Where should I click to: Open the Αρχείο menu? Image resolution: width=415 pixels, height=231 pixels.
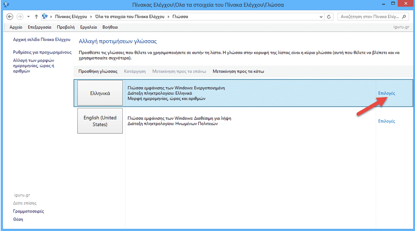(x=16, y=27)
